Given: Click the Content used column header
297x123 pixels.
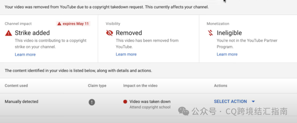Looking at the screenshot, I should pyautogui.click(x=16, y=86).
